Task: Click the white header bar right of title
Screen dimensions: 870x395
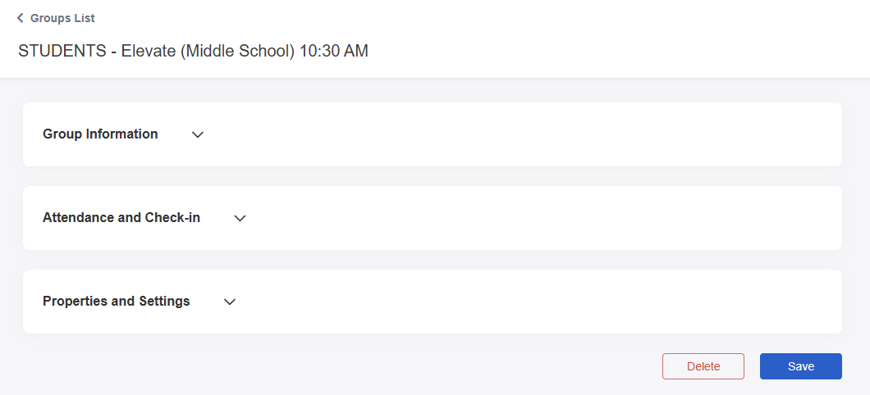Action: tap(616, 41)
